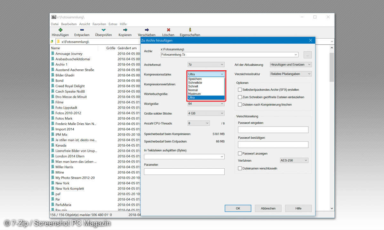The image size is (384, 230).
Task: Enable Zum Schreiben geöffnete Dateien einbeziehen
Action: 240,97
